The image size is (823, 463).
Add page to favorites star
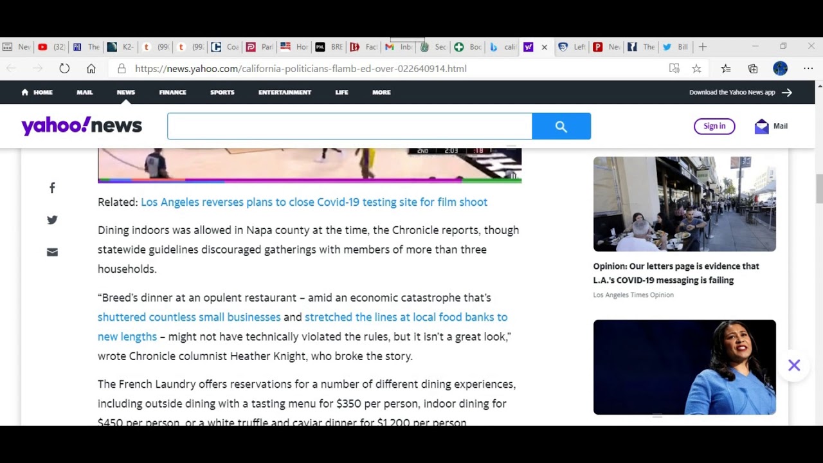point(696,68)
